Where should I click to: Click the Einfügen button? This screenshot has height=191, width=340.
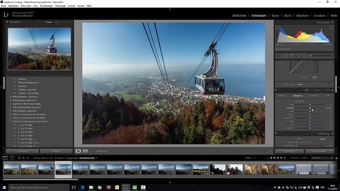(56, 151)
